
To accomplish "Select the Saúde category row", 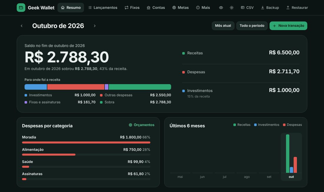I will pos(86,164).
